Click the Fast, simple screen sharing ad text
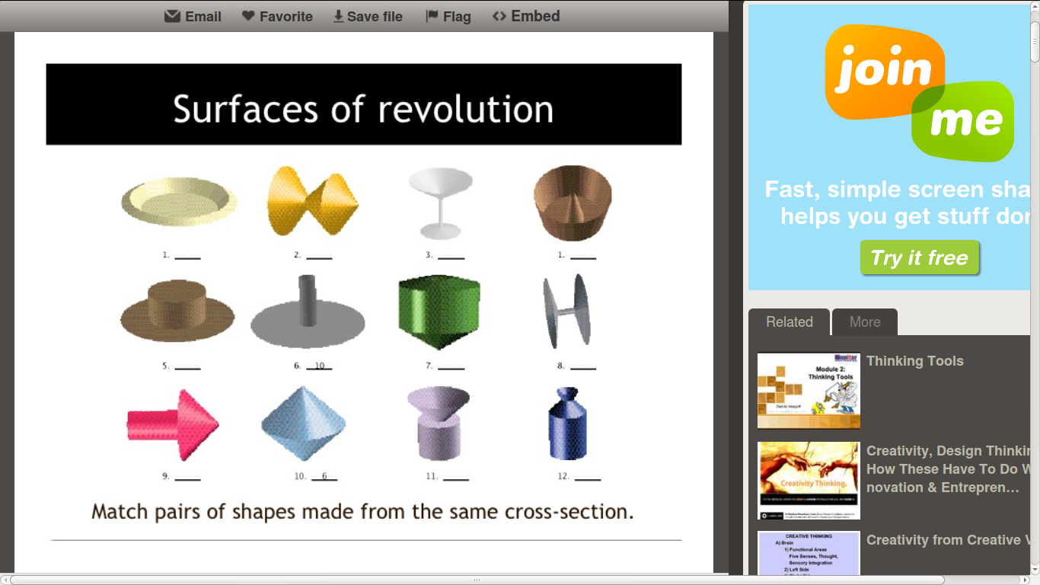Screen dimensions: 1040x585 (898, 203)
